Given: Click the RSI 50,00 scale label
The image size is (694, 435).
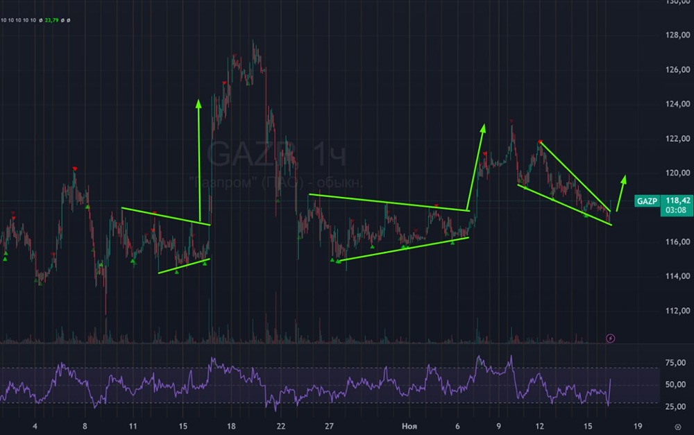Looking at the screenshot, I should pos(675,384).
